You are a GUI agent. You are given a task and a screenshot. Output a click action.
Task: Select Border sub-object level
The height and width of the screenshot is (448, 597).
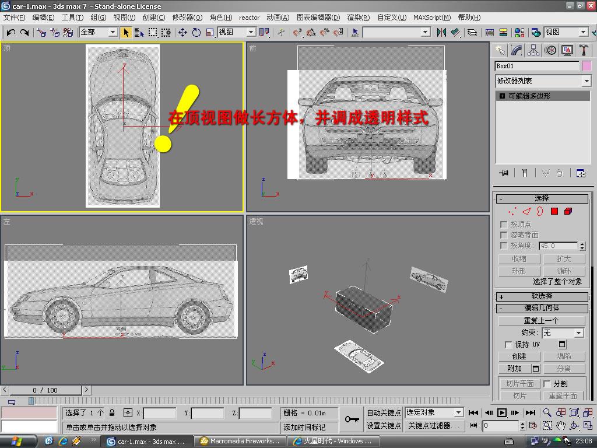[x=540, y=211]
